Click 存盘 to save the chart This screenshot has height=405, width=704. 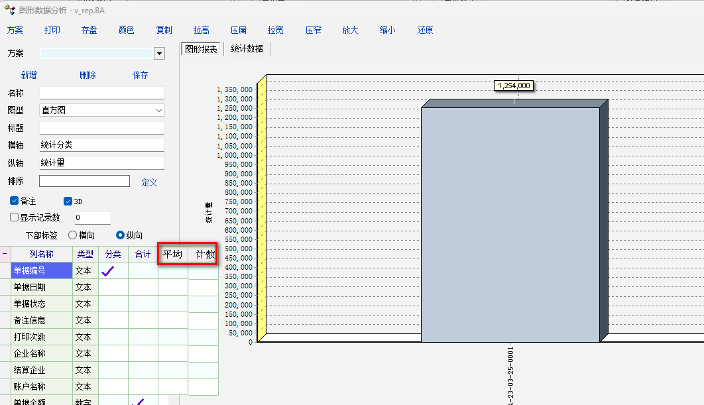click(89, 30)
